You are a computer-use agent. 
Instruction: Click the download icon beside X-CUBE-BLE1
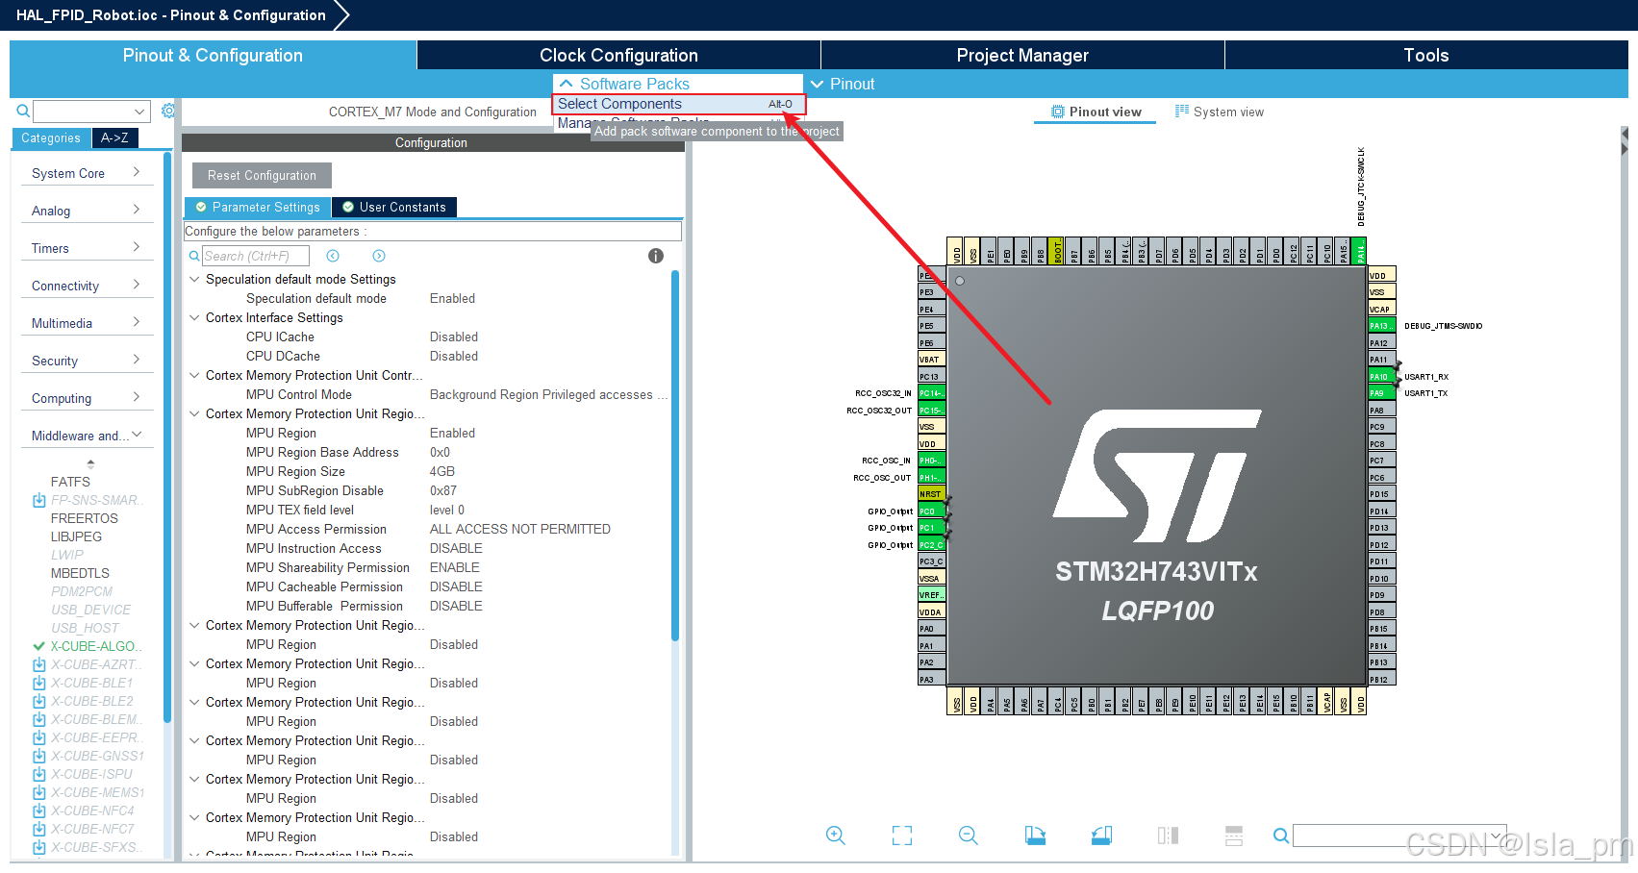coord(39,683)
